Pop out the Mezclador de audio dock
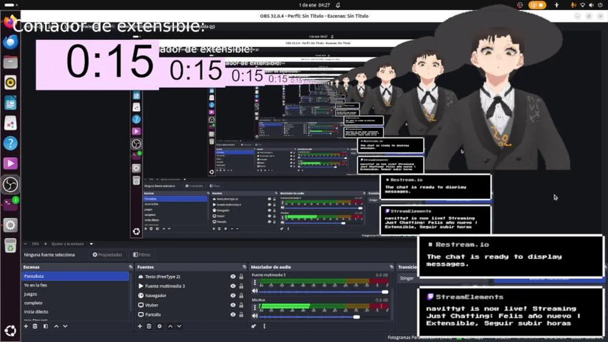 pyautogui.click(x=391, y=267)
